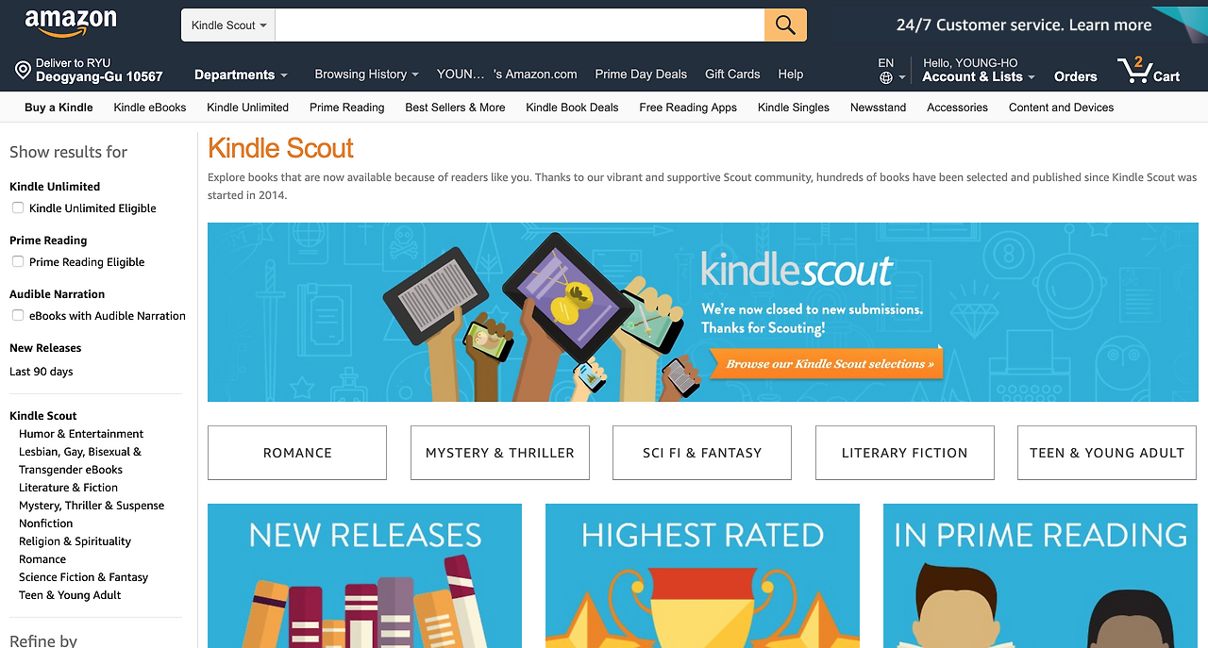1208x648 pixels.
Task: Expand the Departments dropdown
Action: click(241, 75)
